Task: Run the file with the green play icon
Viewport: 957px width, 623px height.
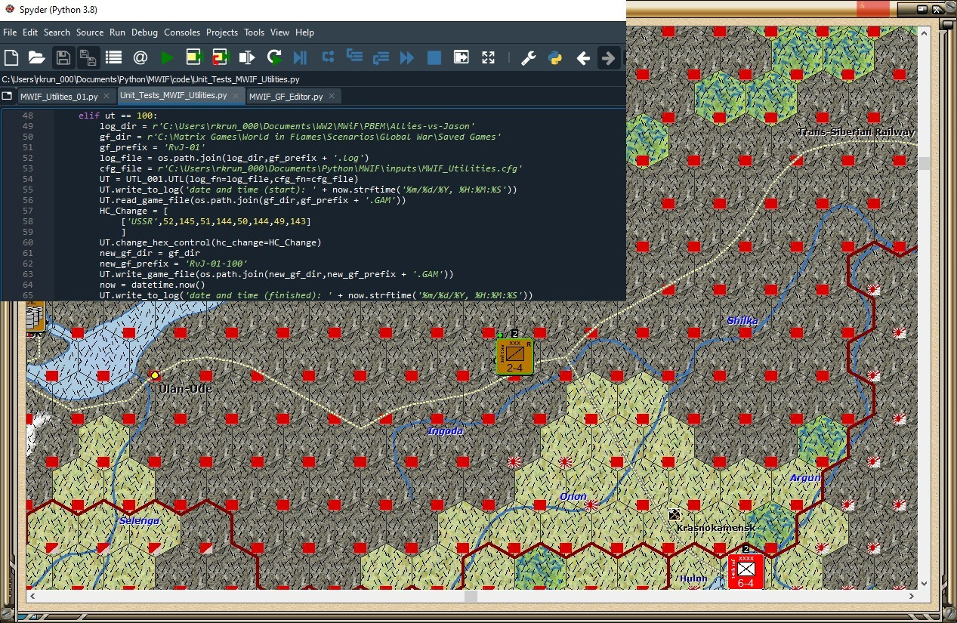Action: pos(167,57)
